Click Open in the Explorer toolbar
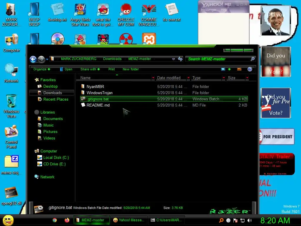The width and height of the screenshot is (301, 226). [x=66, y=69]
